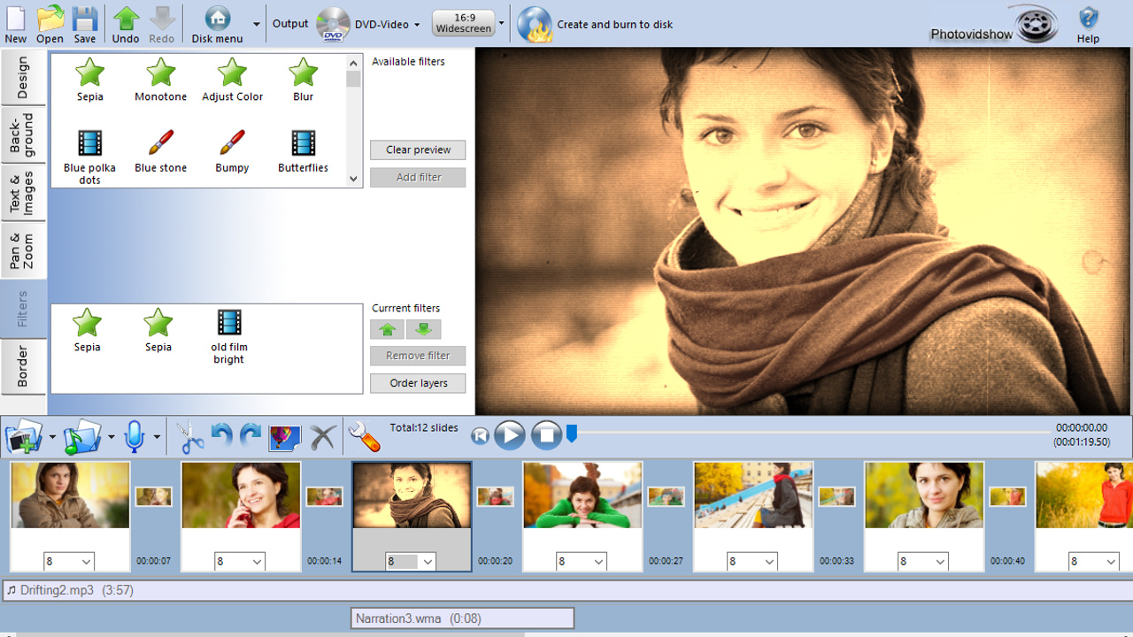The width and height of the screenshot is (1133, 637).
Task: Select the Butterflies filter
Action: (303, 150)
